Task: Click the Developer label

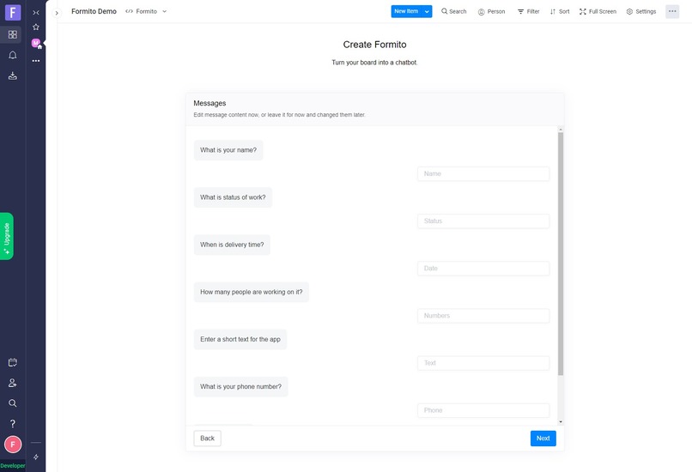Action: (x=12, y=465)
